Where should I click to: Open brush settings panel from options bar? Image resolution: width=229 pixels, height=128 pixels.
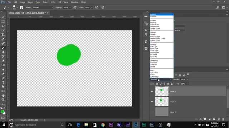pyautogui.click(x=21, y=7)
